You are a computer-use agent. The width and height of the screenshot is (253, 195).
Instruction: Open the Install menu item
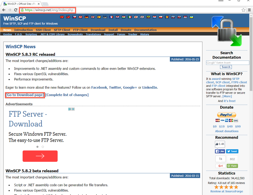click(113, 30)
